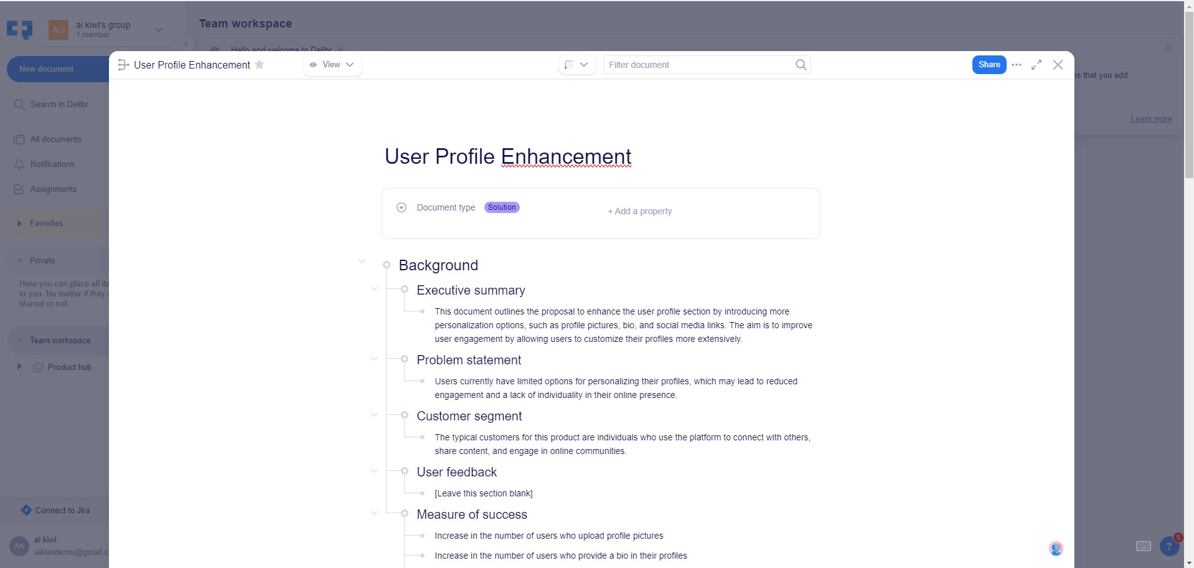Image resolution: width=1194 pixels, height=568 pixels.
Task: Click the keyboard shortcuts icon
Action: [1144, 546]
